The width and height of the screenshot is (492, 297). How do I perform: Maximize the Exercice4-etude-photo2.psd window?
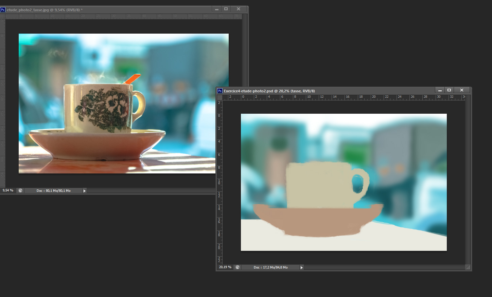click(449, 90)
